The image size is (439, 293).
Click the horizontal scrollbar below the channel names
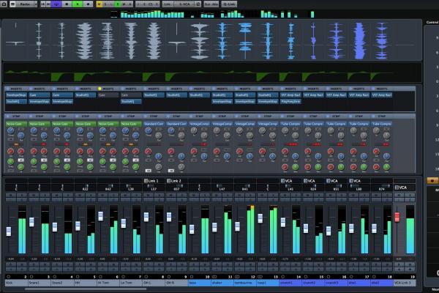click(110, 289)
